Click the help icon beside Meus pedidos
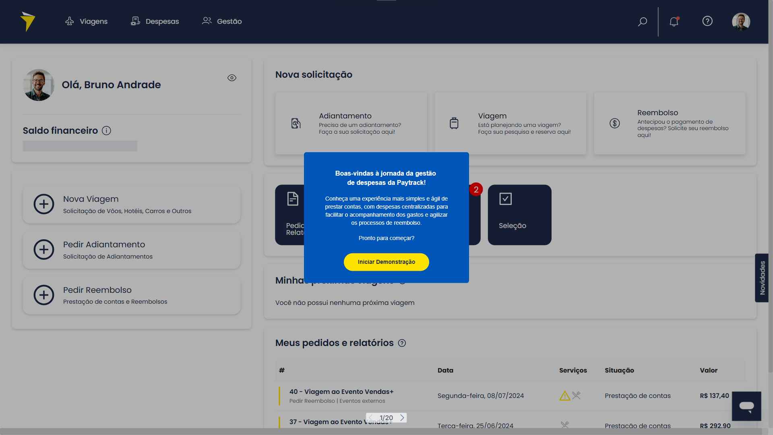773x435 pixels. 402,343
